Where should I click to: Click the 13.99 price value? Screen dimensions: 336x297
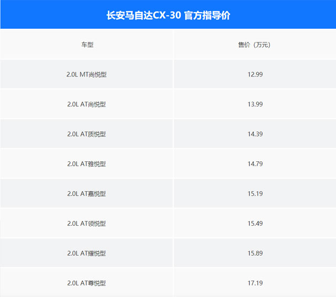coord(255,104)
